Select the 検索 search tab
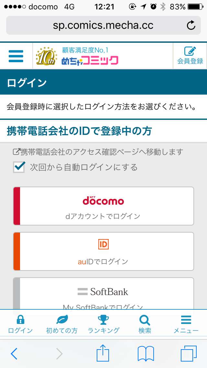This screenshot has height=368, width=207. pyautogui.click(x=145, y=324)
